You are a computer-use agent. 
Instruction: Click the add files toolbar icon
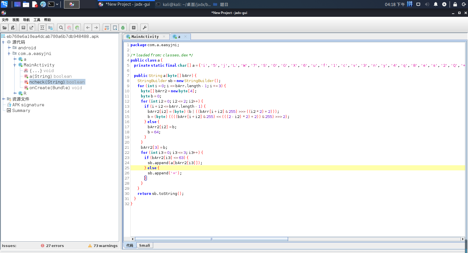pos(13,28)
